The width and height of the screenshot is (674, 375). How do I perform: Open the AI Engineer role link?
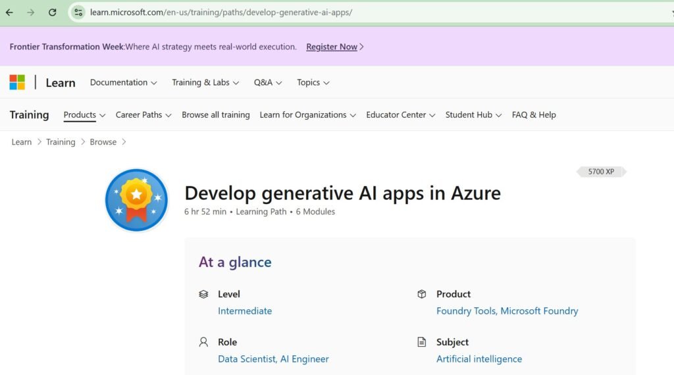[x=304, y=359]
